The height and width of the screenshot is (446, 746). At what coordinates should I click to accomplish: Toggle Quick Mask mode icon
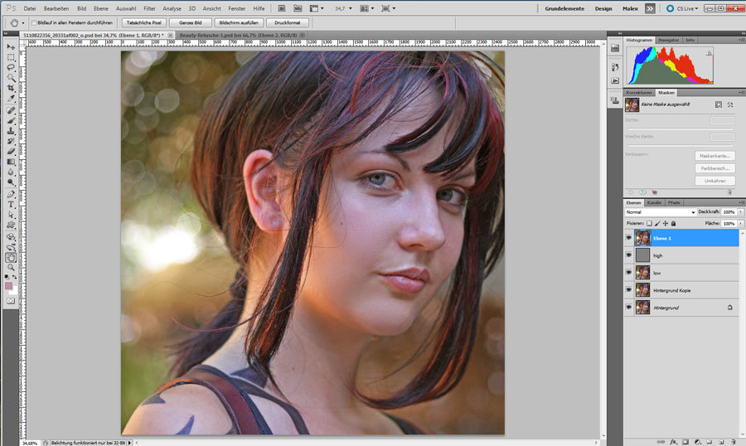tap(11, 301)
